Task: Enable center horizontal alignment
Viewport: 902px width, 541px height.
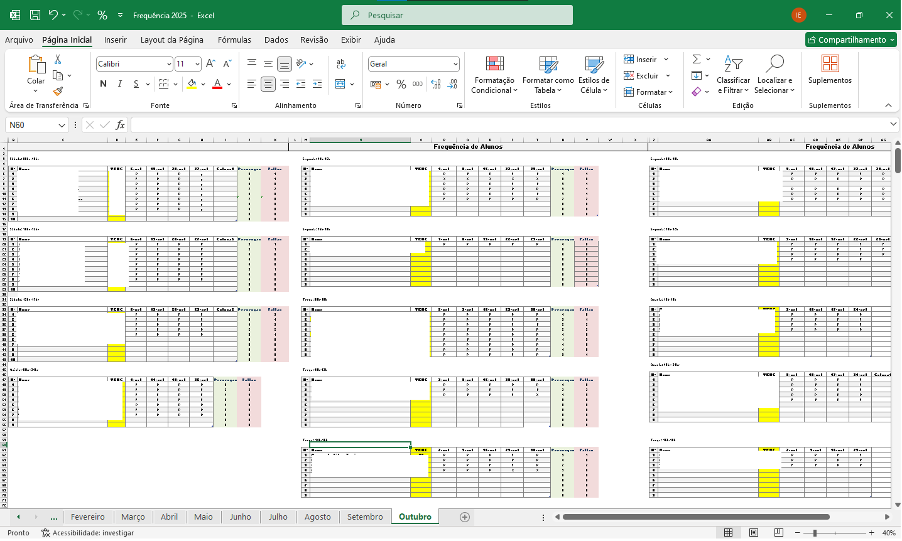Action: [x=268, y=84]
